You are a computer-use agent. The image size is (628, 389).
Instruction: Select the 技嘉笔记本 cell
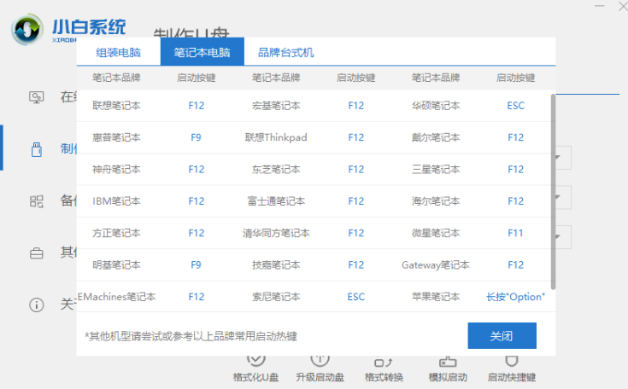276,265
